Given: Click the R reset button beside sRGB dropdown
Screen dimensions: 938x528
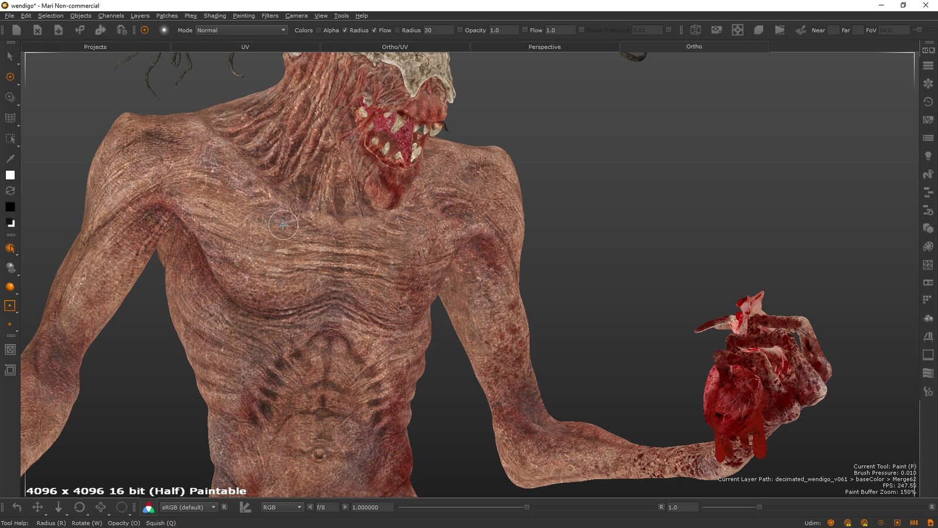Looking at the screenshot, I should pos(224,507).
